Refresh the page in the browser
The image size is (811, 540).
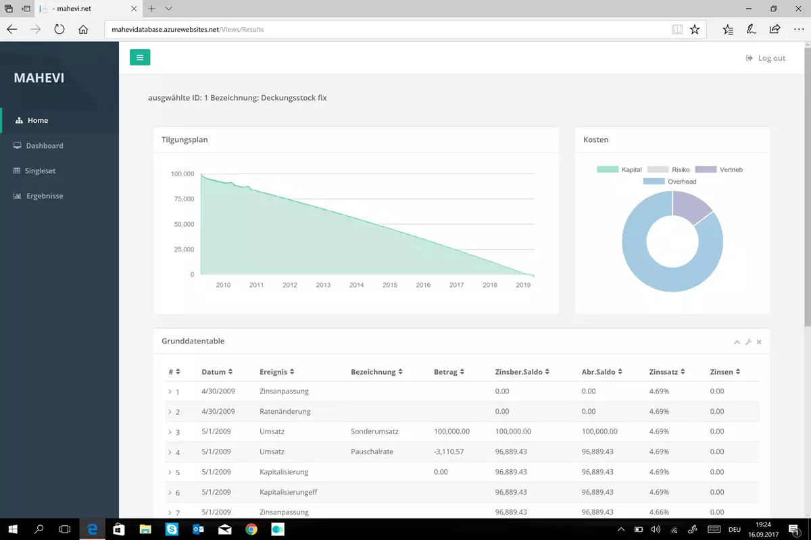pos(59,29)
